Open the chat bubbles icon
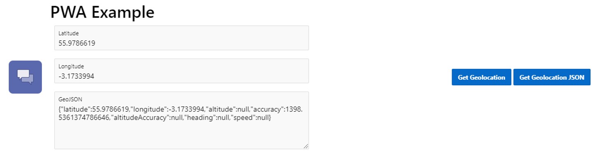This screenshot has width=598, height=155. click(25, 77)
